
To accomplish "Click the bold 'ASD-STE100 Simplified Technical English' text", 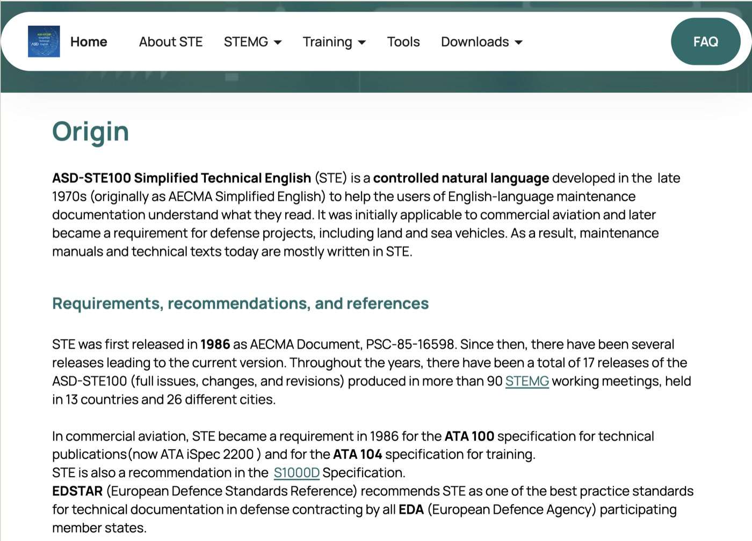I will (x=182, y=178).
